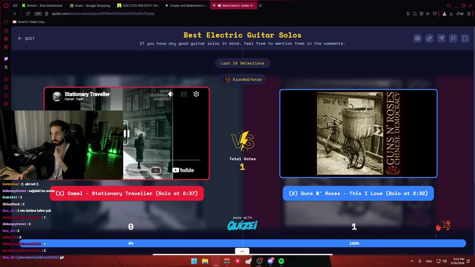
Task: Toggle closed captions on YouTube player
Action: [x=184, y=94]
